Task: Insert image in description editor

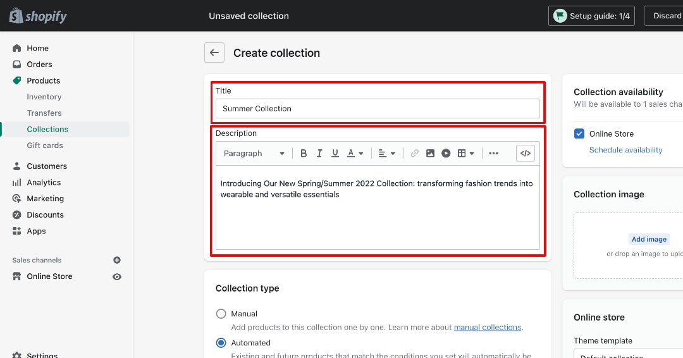Action: [431, 153]
